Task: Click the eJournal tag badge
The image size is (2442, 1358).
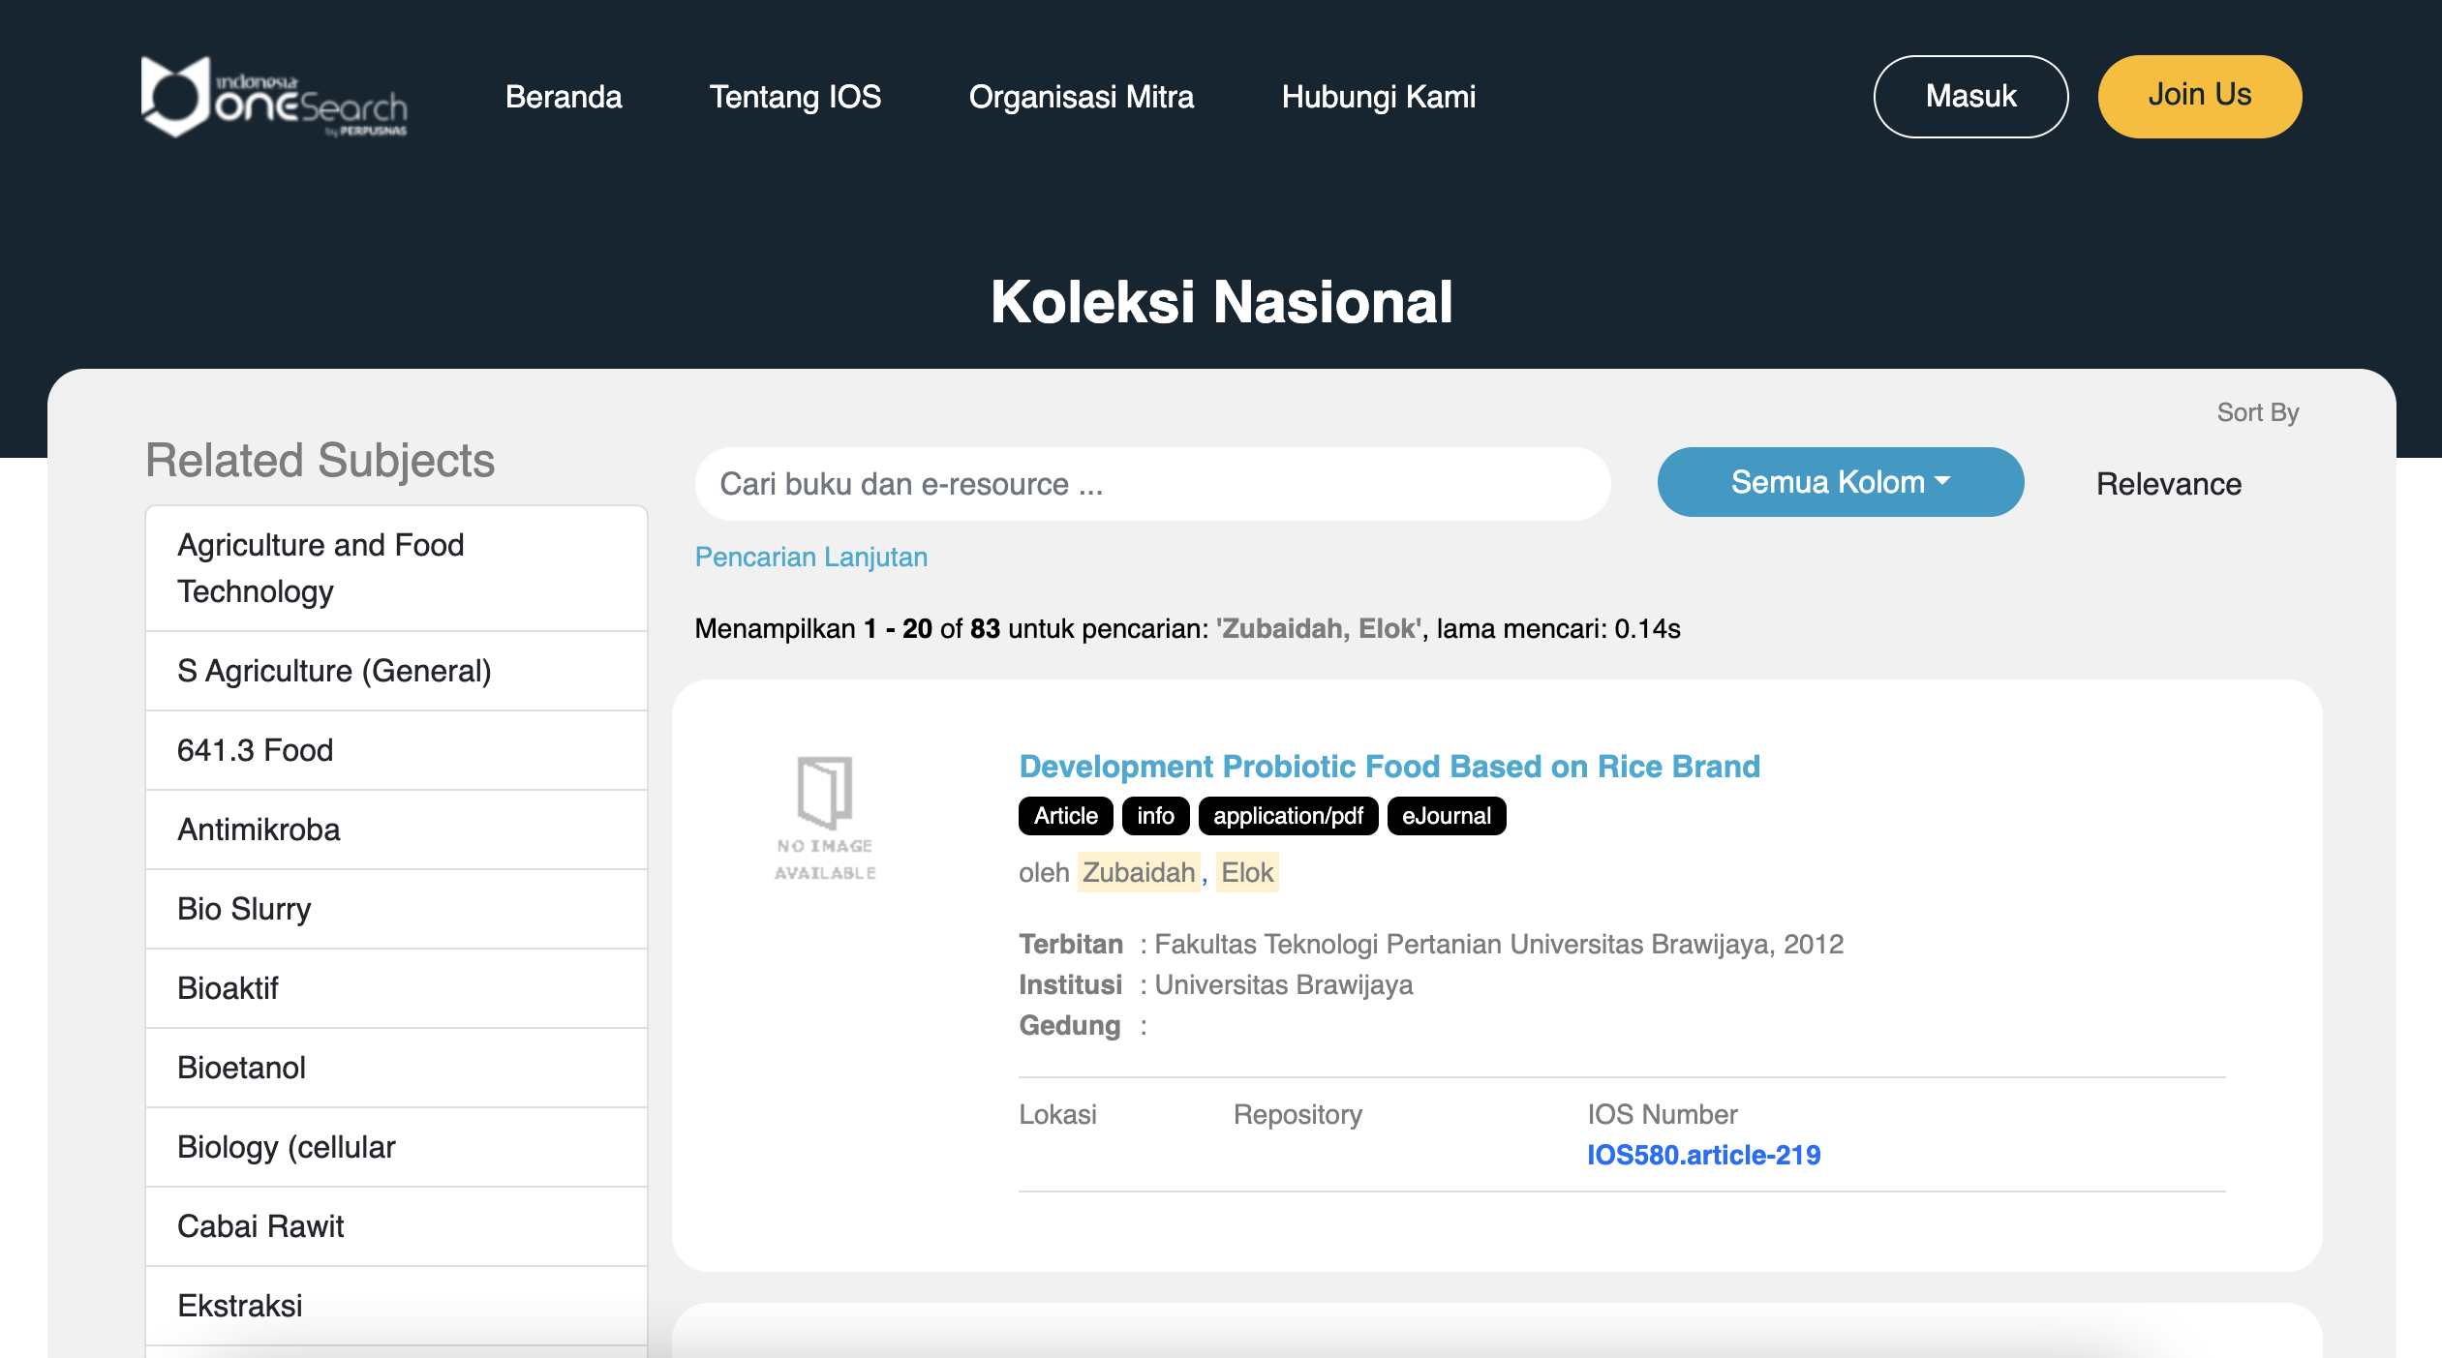Action: [1446, 816]
